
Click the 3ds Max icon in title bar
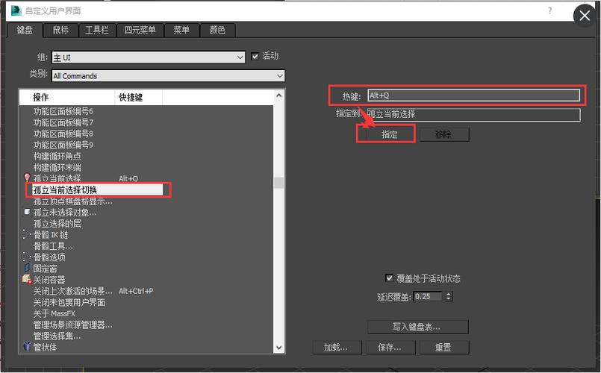[16, 10]
